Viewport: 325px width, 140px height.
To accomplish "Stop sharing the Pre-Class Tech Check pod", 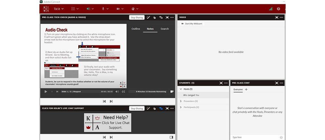I will [x=137, y=17].
